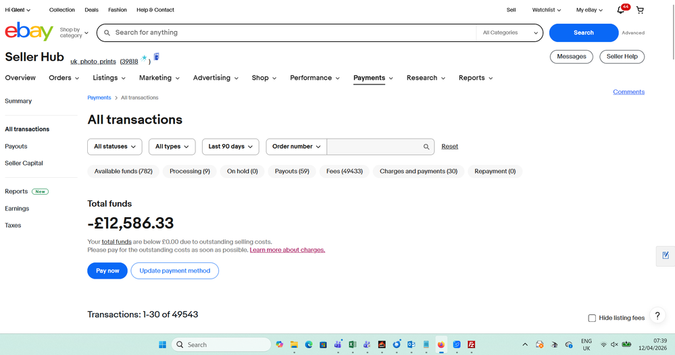Click the star icon next to feedback score
The width and height of the screenshot is (675, 355).
(144, 57)
